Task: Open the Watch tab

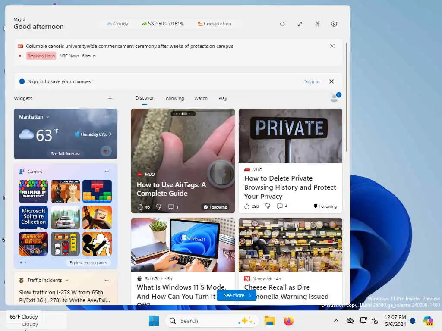Action: point(201,98)
